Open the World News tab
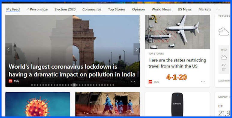This screenshot has width=232, height=118. click(x=161, y=9)
